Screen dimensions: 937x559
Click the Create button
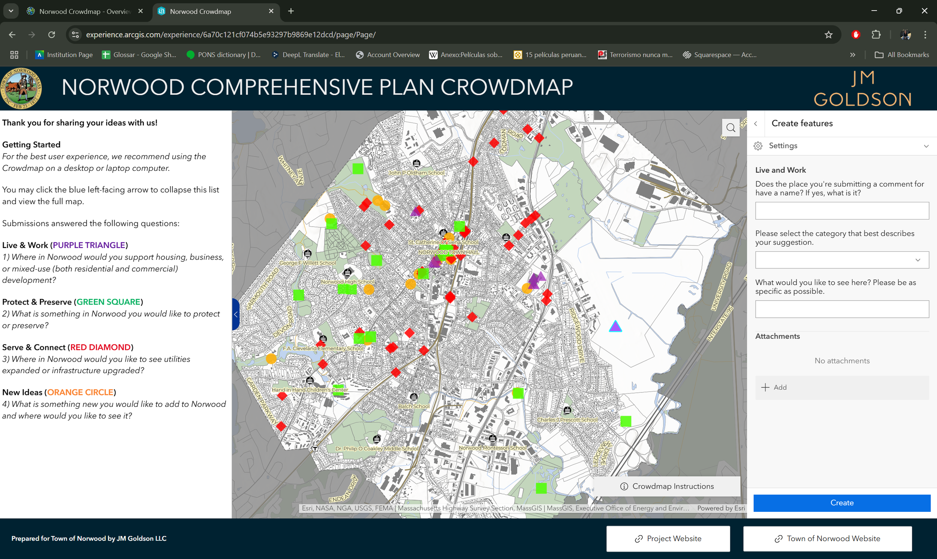pos(842,502)
